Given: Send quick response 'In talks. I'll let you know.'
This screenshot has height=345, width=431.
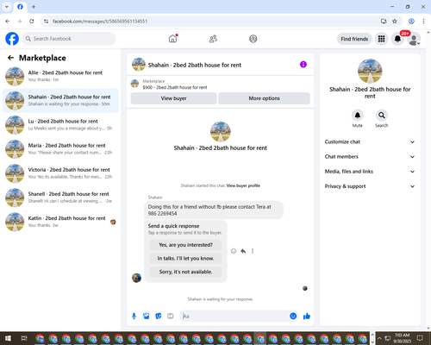Looking at the screenshot, I should click(185, 259).
